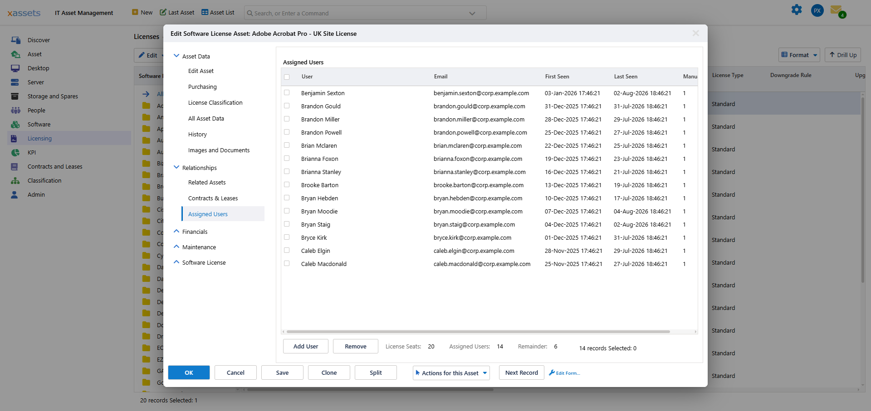Check the Bryan Moodie row checkbox
The image size is (871, 411).
pos(287,211)
